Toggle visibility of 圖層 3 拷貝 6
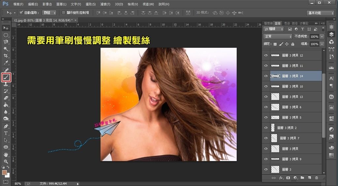The height and width of the screenshot is (186, 338). click(x=266, y=107)
